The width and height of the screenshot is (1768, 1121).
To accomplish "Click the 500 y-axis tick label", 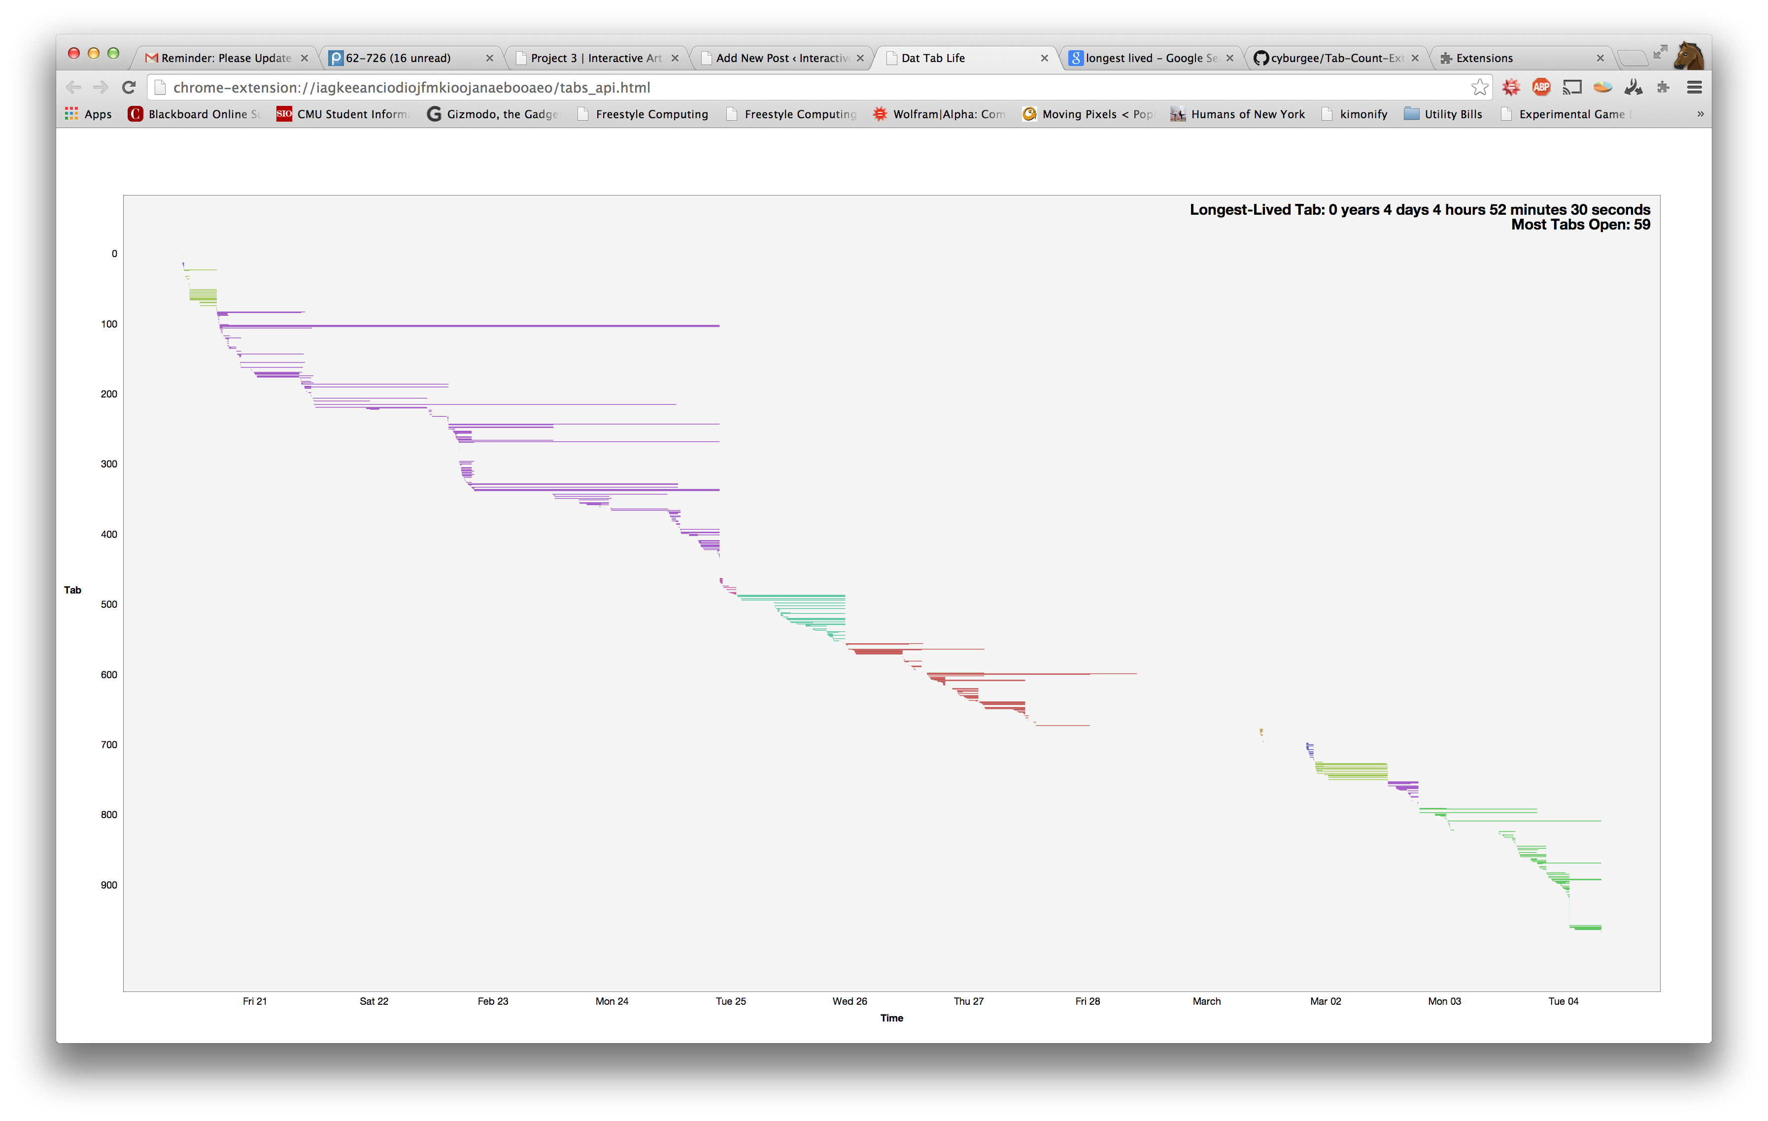I will 109,604.
